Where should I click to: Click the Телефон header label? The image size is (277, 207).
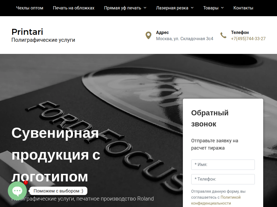(240, 32)
